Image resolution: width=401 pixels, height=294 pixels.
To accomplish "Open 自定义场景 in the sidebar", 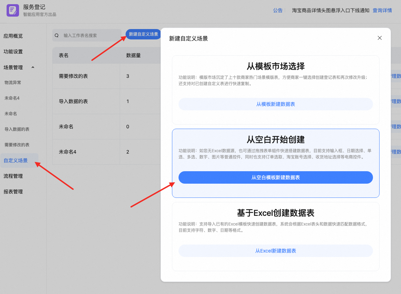I will 16,160.
